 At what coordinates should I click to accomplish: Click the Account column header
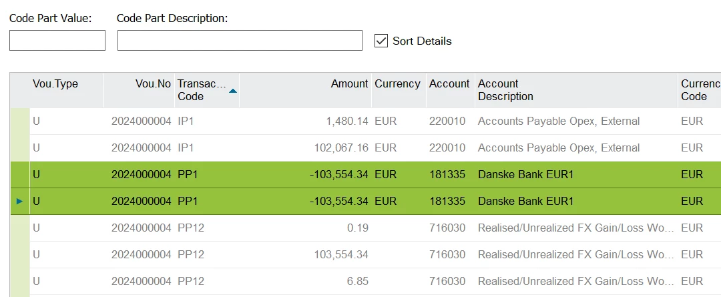[449, 84]
